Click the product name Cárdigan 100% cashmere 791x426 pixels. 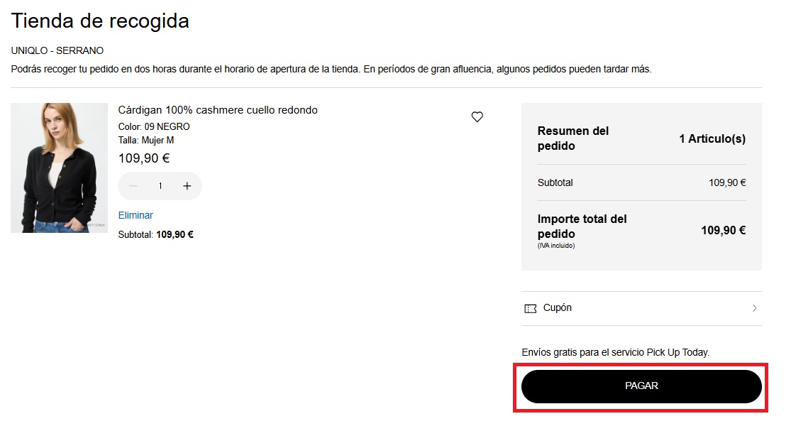[x=217, y=109]
